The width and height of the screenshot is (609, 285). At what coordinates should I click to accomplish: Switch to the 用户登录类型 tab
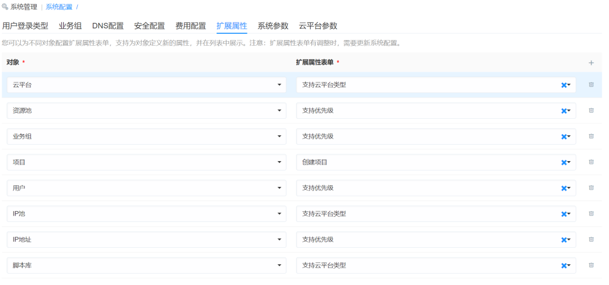coord(25,26)
